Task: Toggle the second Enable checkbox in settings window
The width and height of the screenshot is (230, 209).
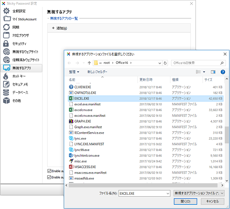Action: pyautogui.click(x=49, y=177)
